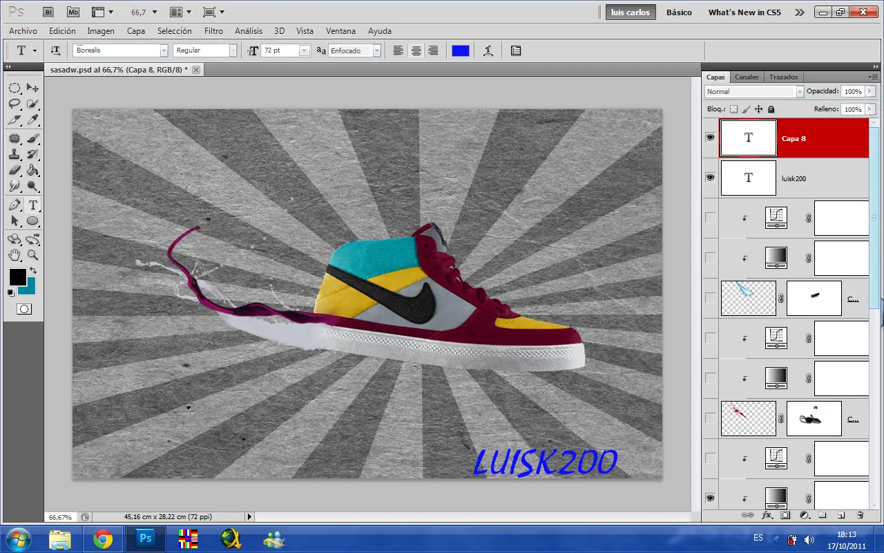Select the Brush tool
The width and height of the screenshot is (884, 553).
point(32,138)
